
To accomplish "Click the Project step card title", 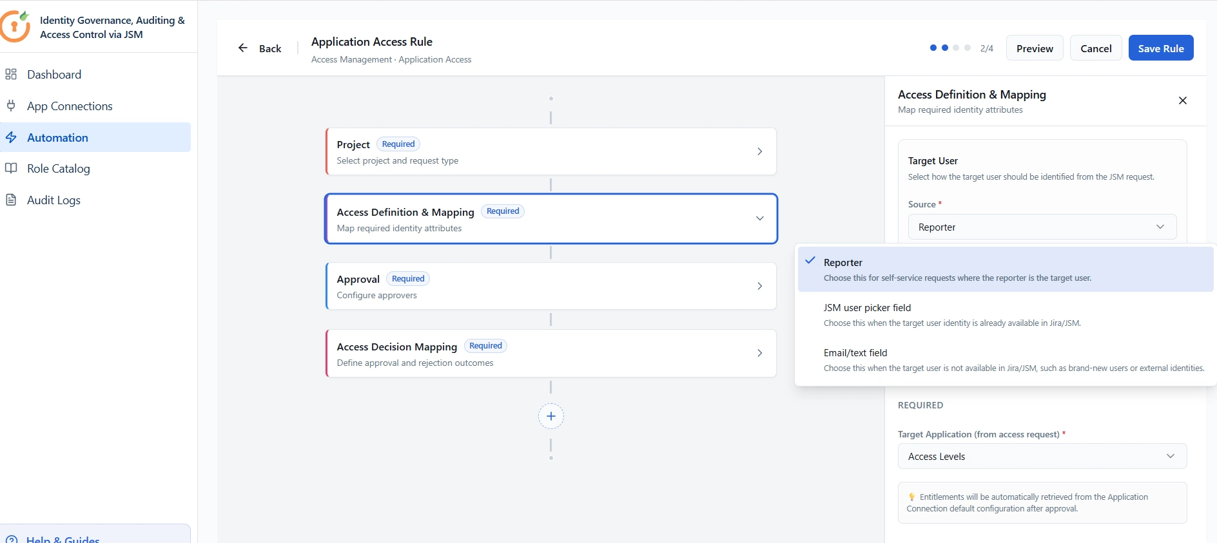I will pyautogui.click(x=353, y=144).
